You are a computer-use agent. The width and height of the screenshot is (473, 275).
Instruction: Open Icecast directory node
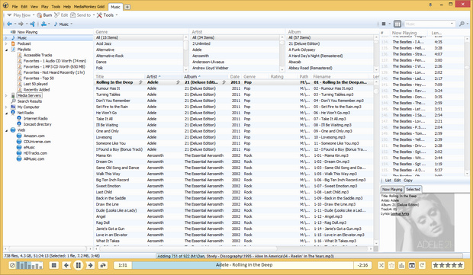coord(37,124)
